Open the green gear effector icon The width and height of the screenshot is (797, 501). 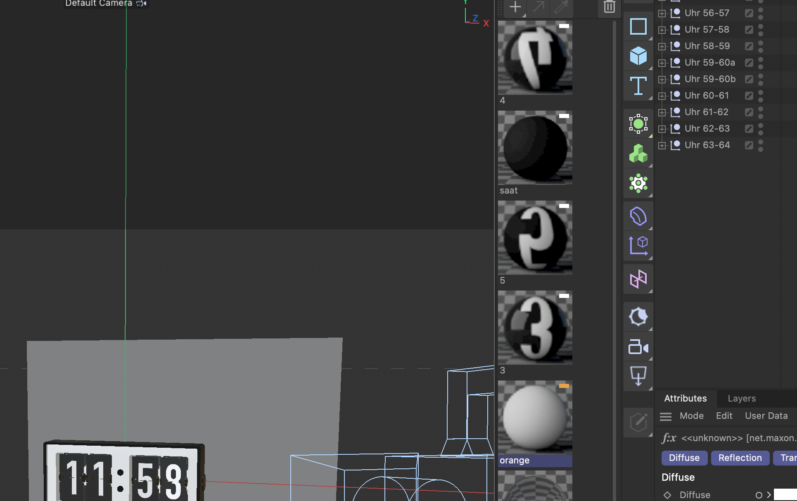(x=638, y=183)
